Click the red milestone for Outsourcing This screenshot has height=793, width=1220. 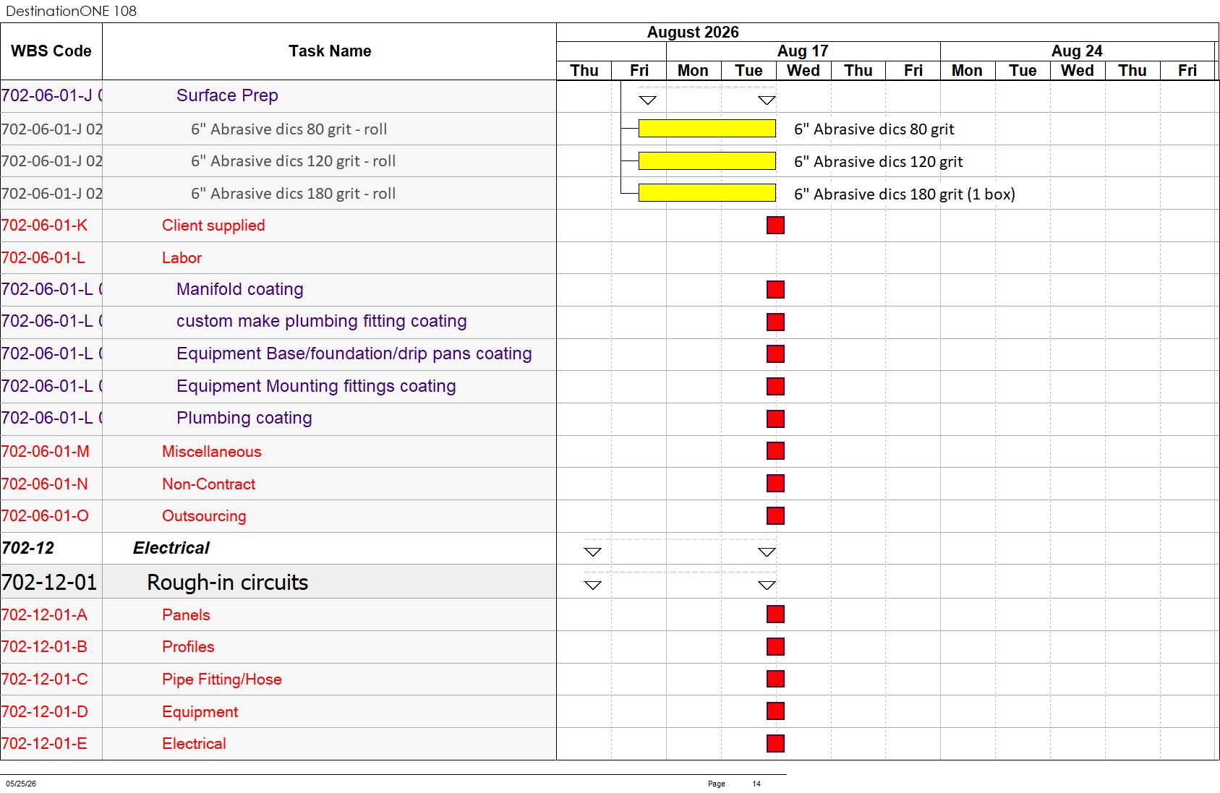(775, 515)
